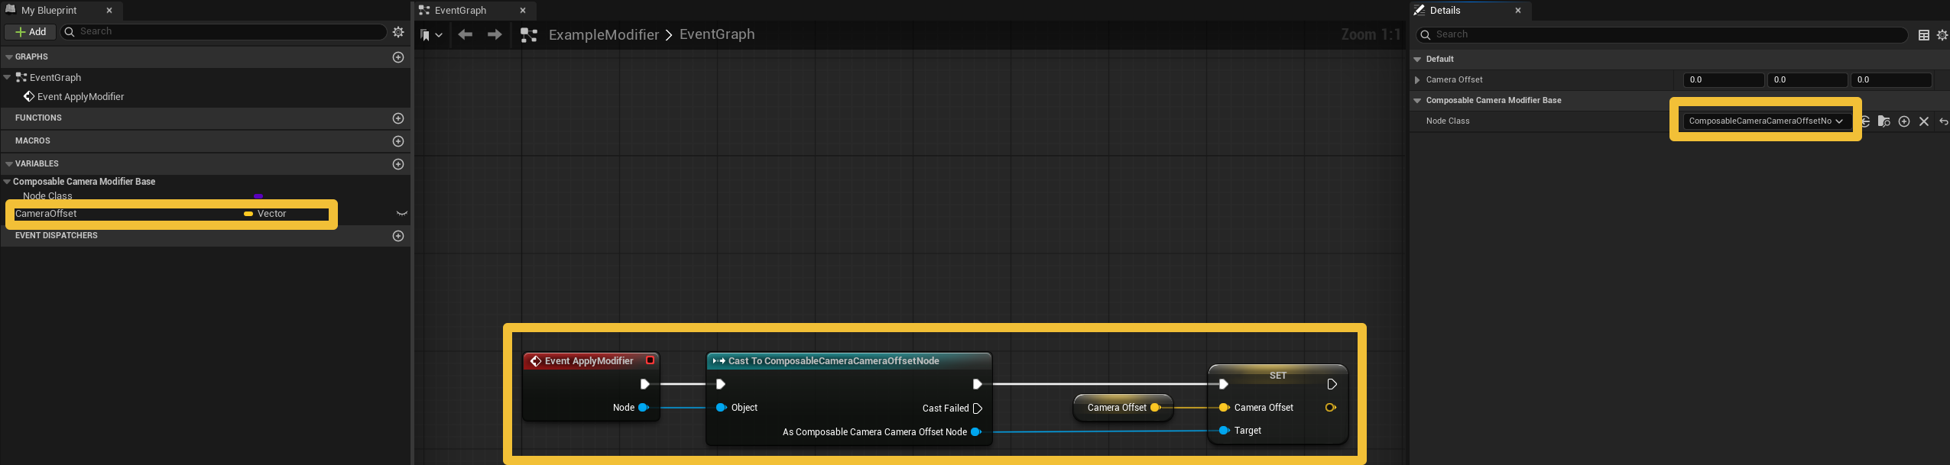Switch to the EventGraph tab
Image resolution: width=1950 pixels, height=465 pixels.
460,11
